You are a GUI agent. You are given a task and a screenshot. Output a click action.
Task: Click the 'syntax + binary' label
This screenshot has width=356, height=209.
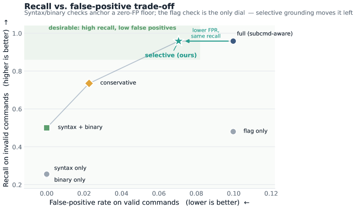[80, 127]
